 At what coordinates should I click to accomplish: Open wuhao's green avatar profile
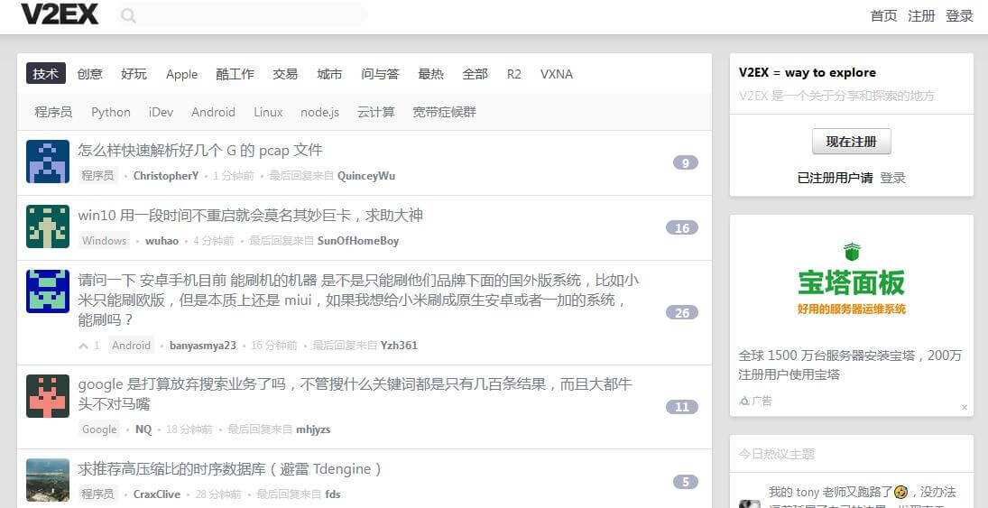coord(48,226)
